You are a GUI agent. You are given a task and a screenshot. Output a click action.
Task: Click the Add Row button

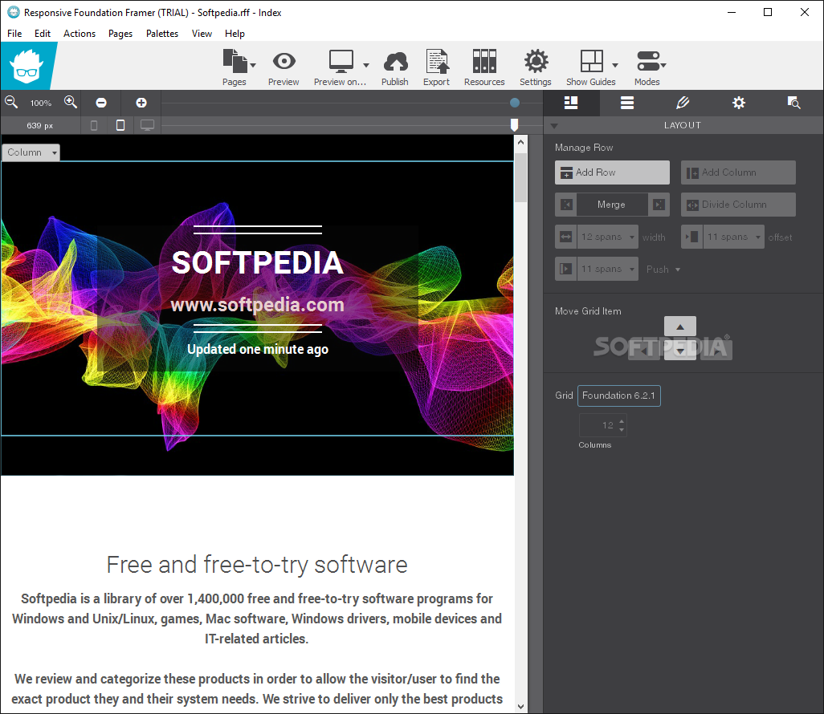612,172
